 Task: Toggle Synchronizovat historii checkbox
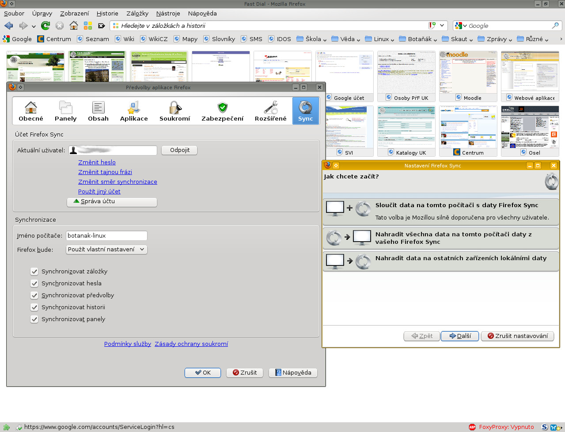click(x=34, y=307)
